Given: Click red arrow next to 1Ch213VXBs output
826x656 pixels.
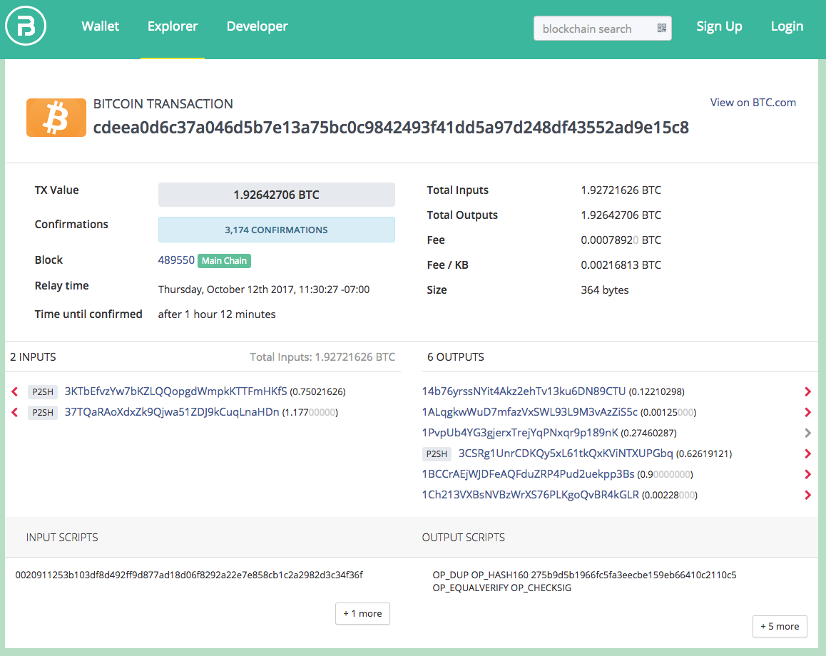Looking at the screenshot, I should (807, 495).
